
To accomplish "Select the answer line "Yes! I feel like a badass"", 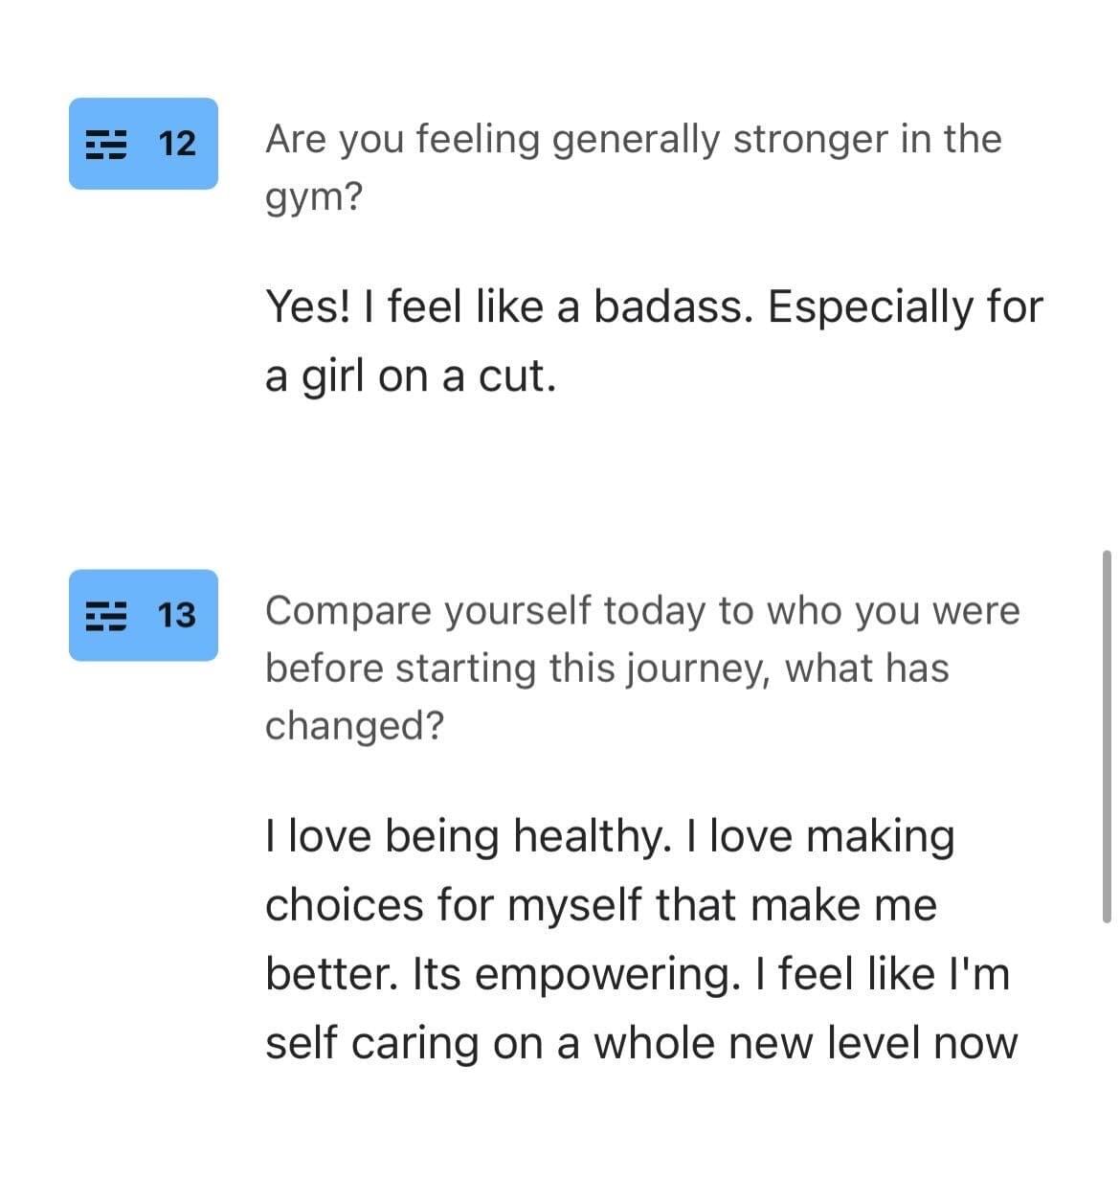I will tap(654, 308).
